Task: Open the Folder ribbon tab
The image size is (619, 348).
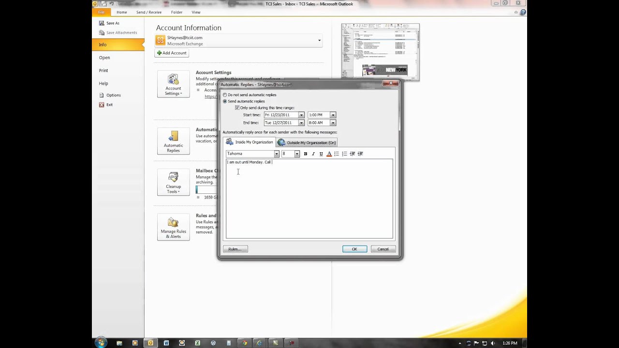Action: (177, 12)
